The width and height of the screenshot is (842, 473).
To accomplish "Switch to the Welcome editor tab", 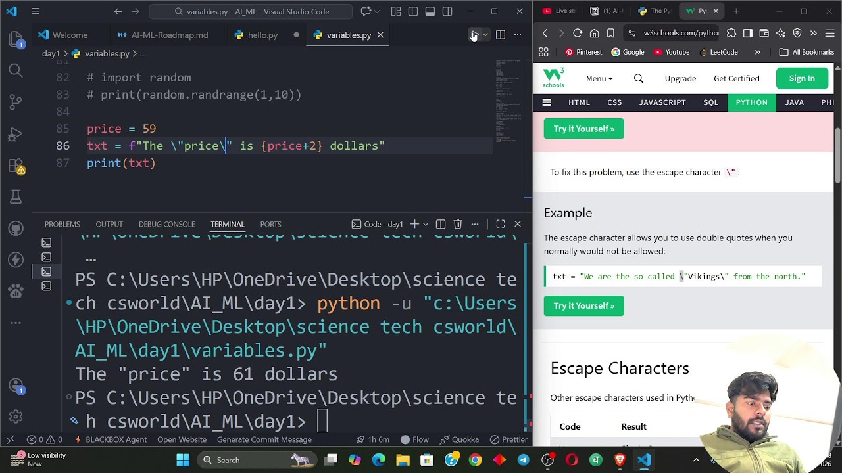I will 70,35.
